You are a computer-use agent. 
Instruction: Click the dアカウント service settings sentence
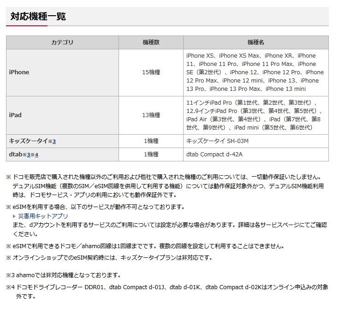170,229
